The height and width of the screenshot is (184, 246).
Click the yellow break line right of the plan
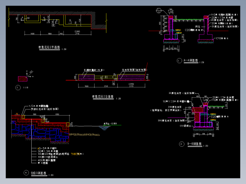(x=106, y=23)
